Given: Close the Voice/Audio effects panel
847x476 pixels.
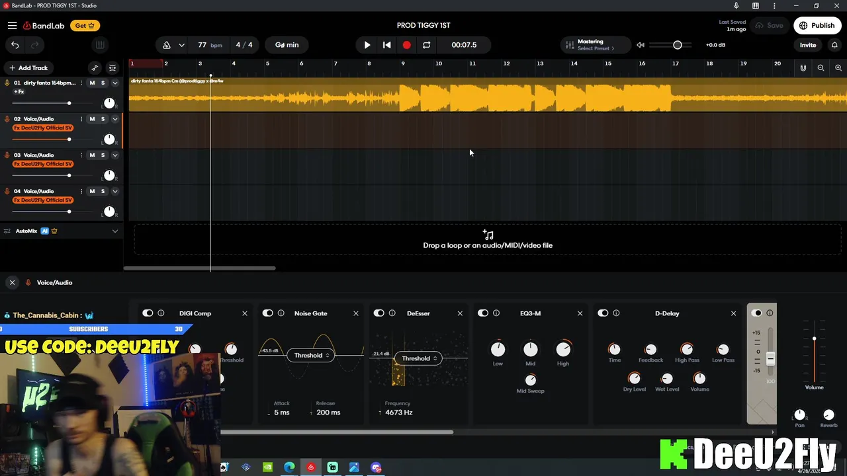Looking at the screenshot, I should [12, 282].
